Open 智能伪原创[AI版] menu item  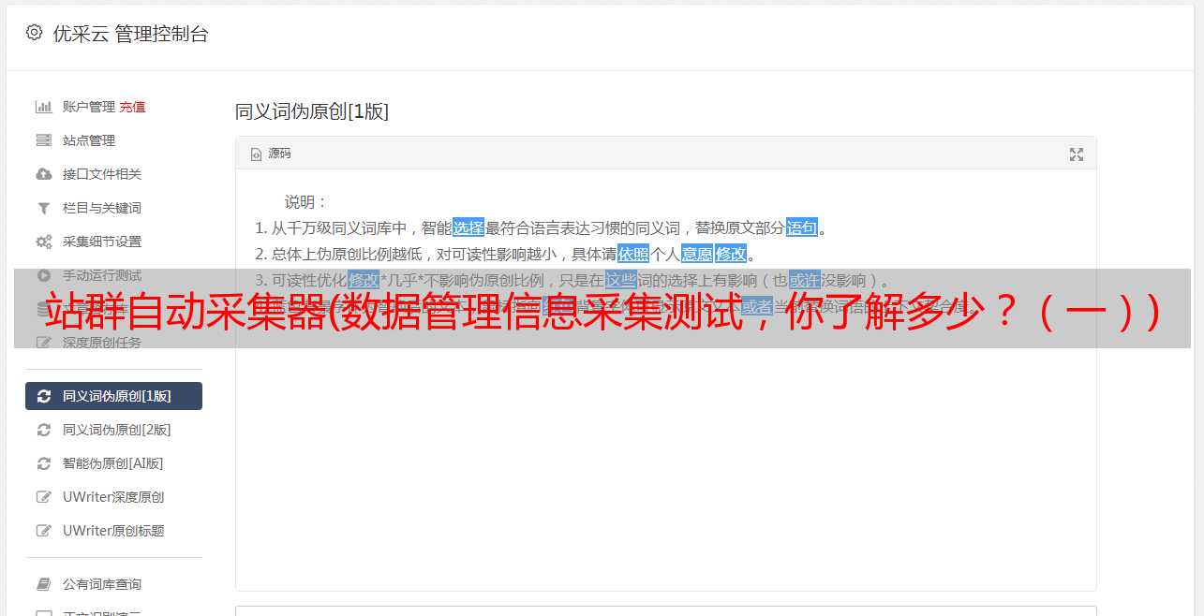pyautogui.click(x=113, y=463)
